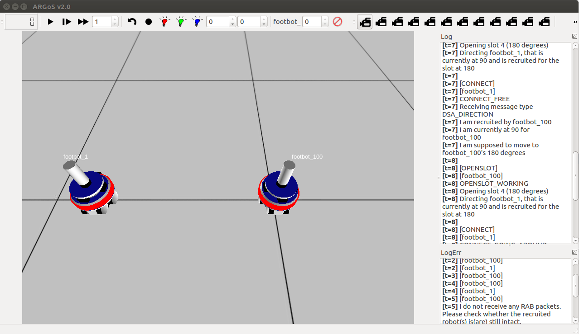Image resolution: width=579 pixels, height=334 pixels.
Task: Float the Log panel using its icon
Action: pos(574,37)
